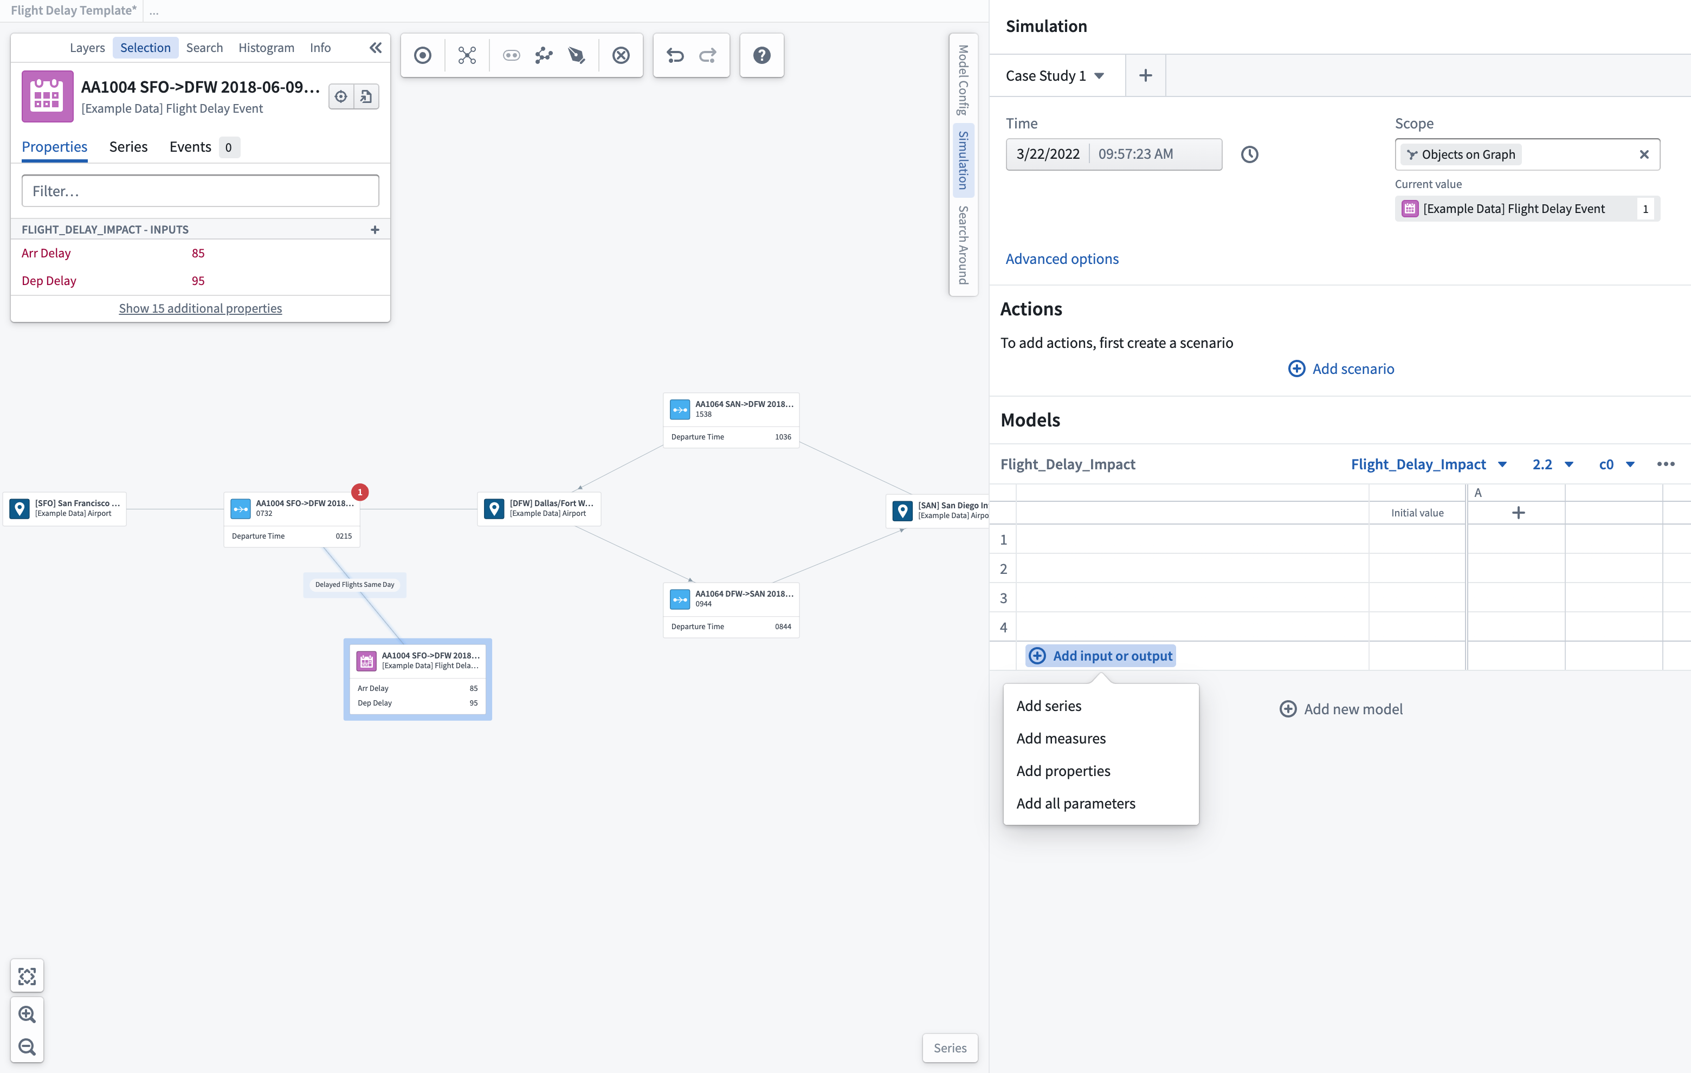
Task: Click the redo arrow in toolbar
Action: pos(708,55)
